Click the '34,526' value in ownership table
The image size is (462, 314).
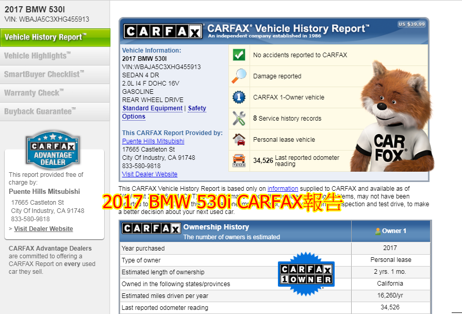(x=390, y=307)
